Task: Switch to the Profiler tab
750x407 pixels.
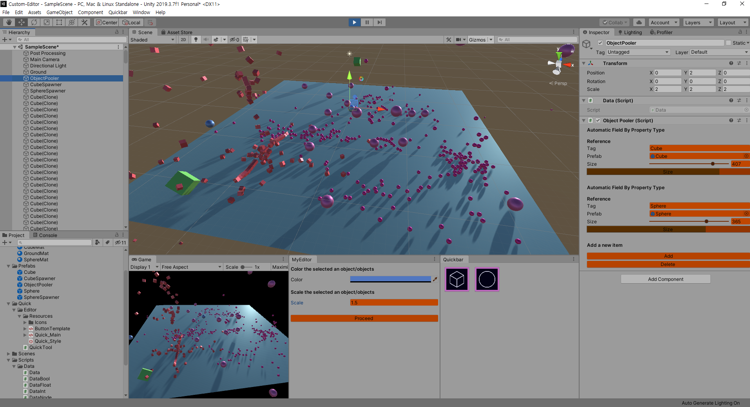Action: point(661,32)
